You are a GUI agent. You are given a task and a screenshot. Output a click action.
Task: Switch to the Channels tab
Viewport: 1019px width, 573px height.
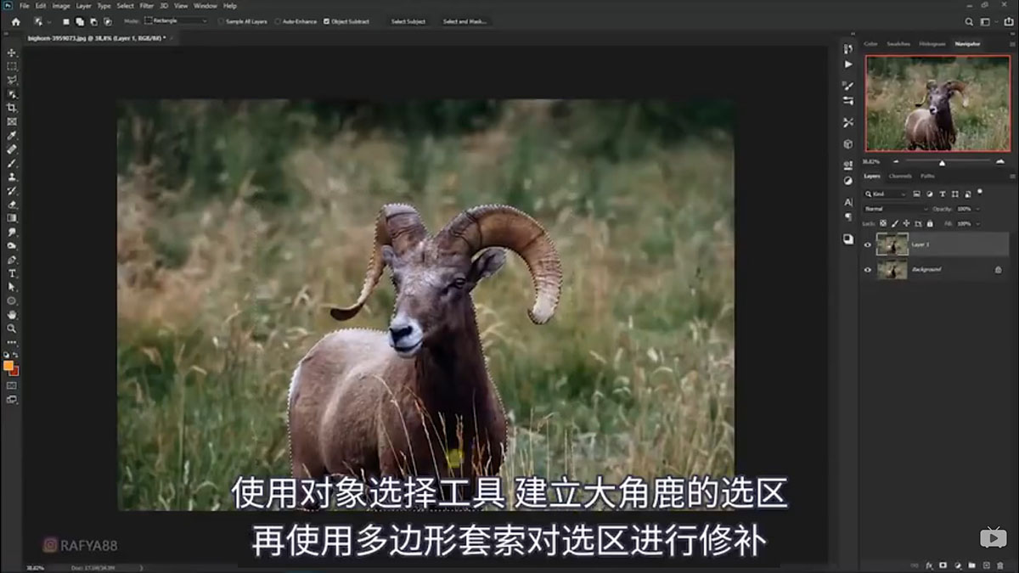point(898,176)
